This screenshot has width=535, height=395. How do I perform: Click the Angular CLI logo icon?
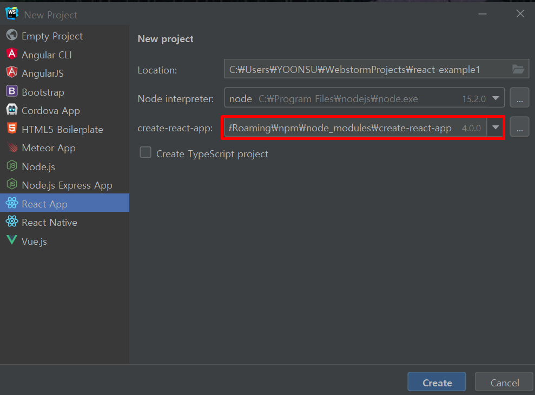[12, 54]
